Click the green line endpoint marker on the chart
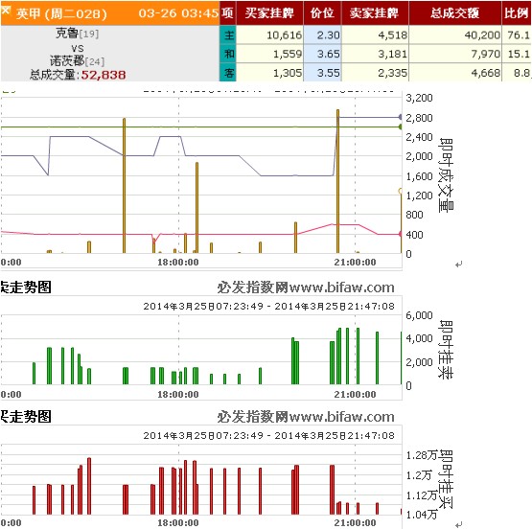Viewport: 532px width, 529px height. point(401,126)
